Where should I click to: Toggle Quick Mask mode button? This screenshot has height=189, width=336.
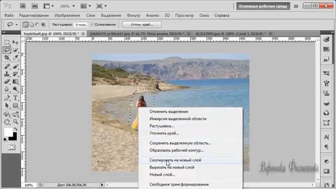click(x=12, y=148)
